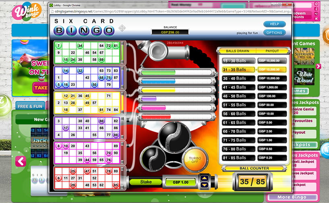The width and height of the screenshot is (329, 203).
Task: Click the checkmark icon in the pink panel
Action: click(x=316, y=14)
